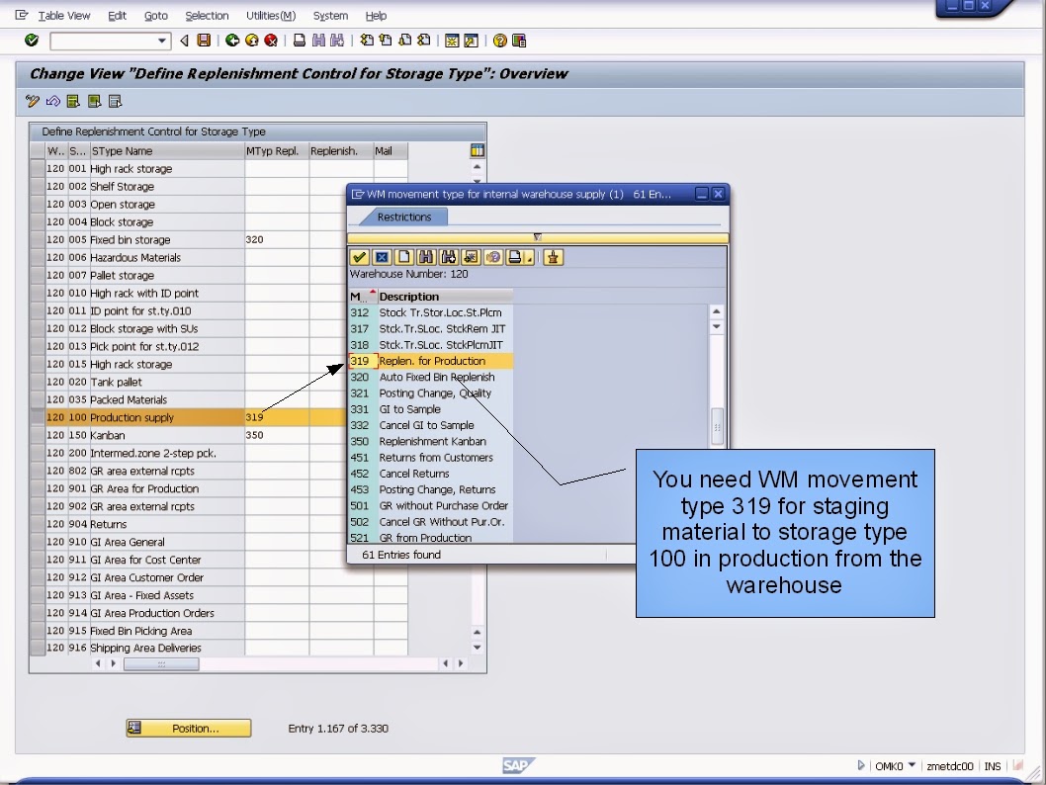
Task: Open search within the movement type dialog
Action: point(425,257)
